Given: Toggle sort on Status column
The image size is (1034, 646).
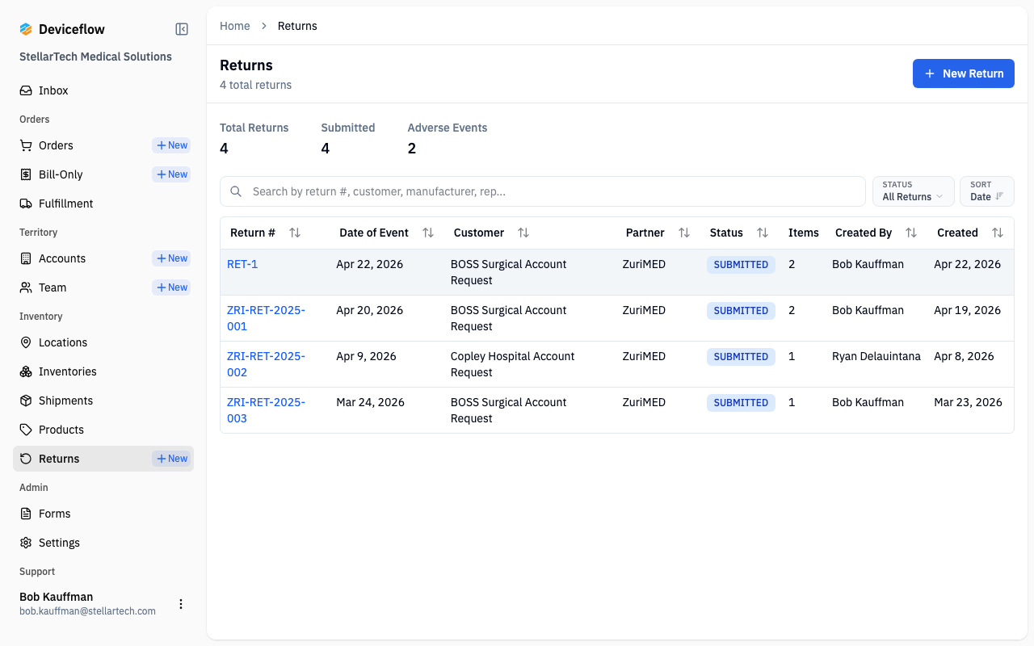Looking at the screenshot, I should [x=763, y=233].
